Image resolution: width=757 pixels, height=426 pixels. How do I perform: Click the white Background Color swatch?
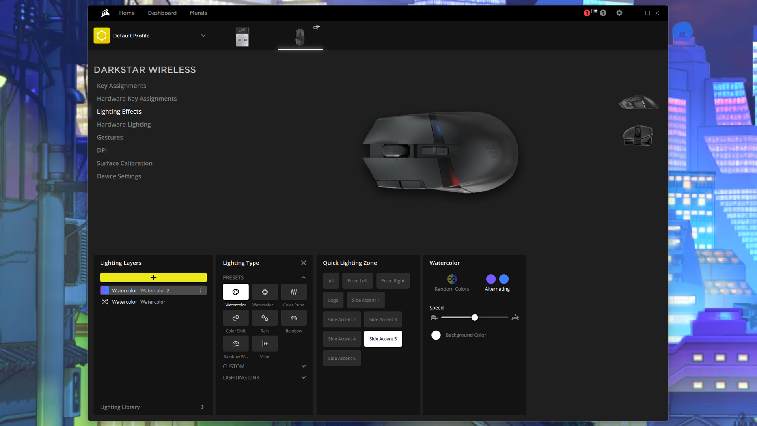click(x=436, y=335)
